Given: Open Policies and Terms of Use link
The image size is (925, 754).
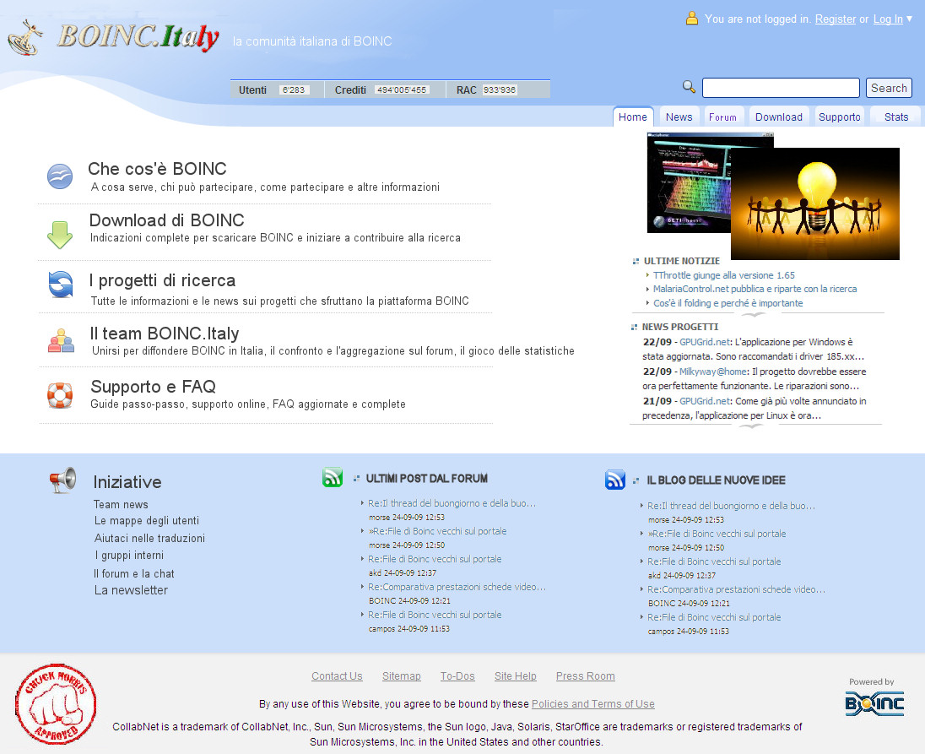Looking at the screenshot, I should [592, 704].
